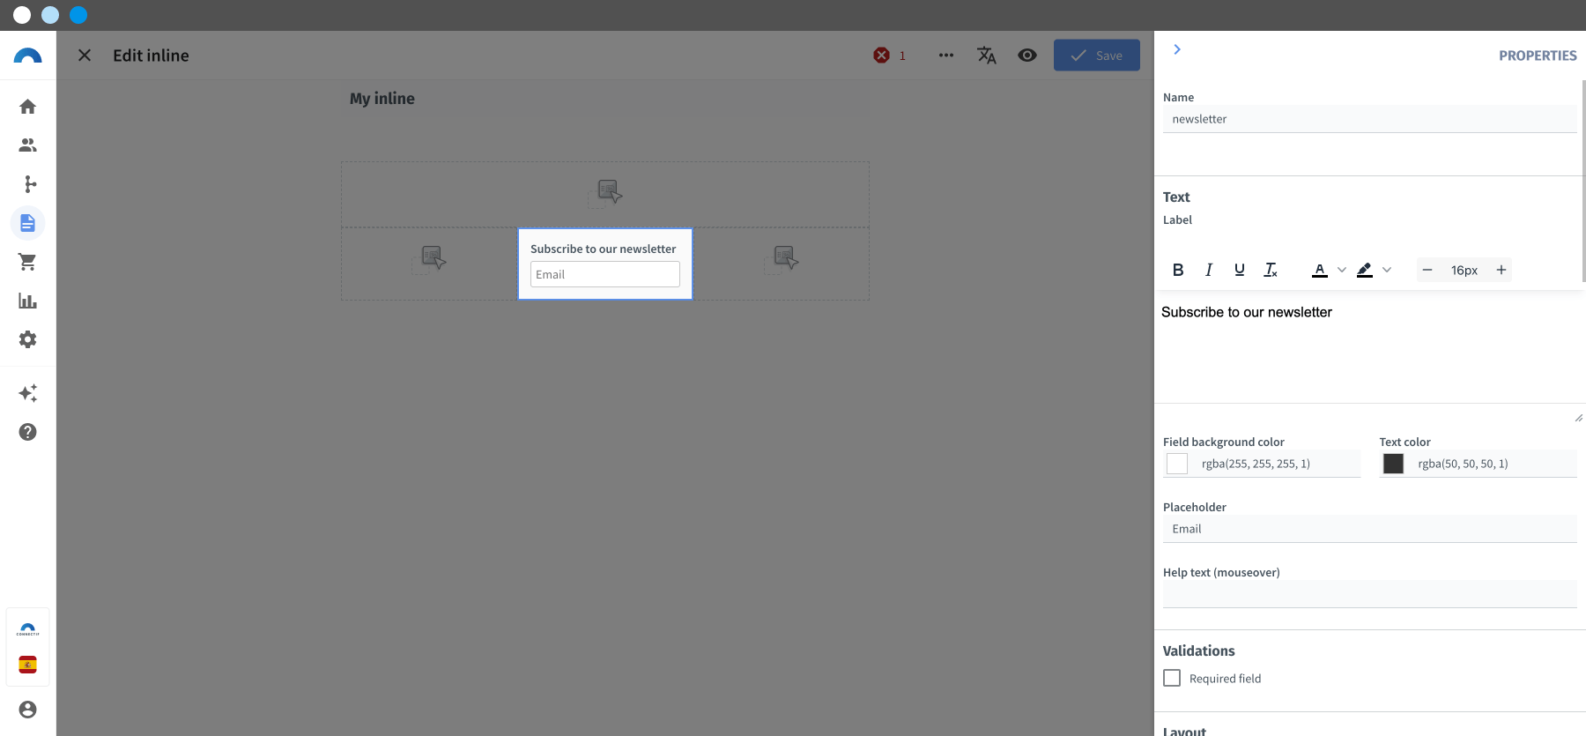
Task: Open the Settings gear icon
Action: click(27, 339)
